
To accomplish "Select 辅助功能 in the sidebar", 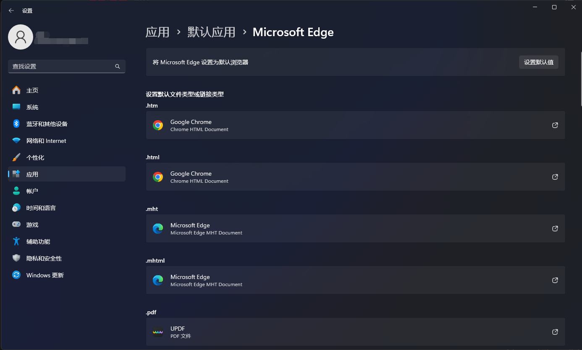I will tap(38, 242).
